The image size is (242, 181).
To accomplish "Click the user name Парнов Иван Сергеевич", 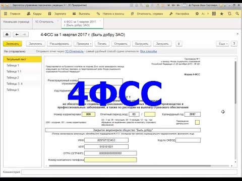I will [204, 6].
